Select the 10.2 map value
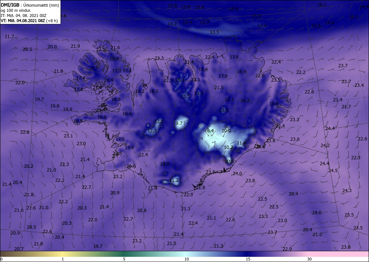This screenshot has width=369, height=262. coord(228,147)
